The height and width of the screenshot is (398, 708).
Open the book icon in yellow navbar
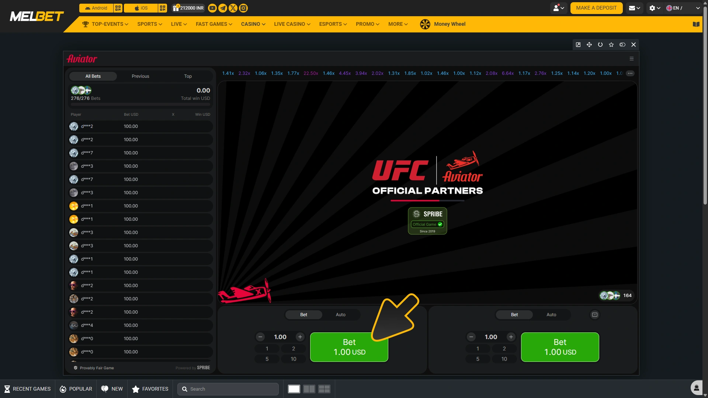point(696,24)
